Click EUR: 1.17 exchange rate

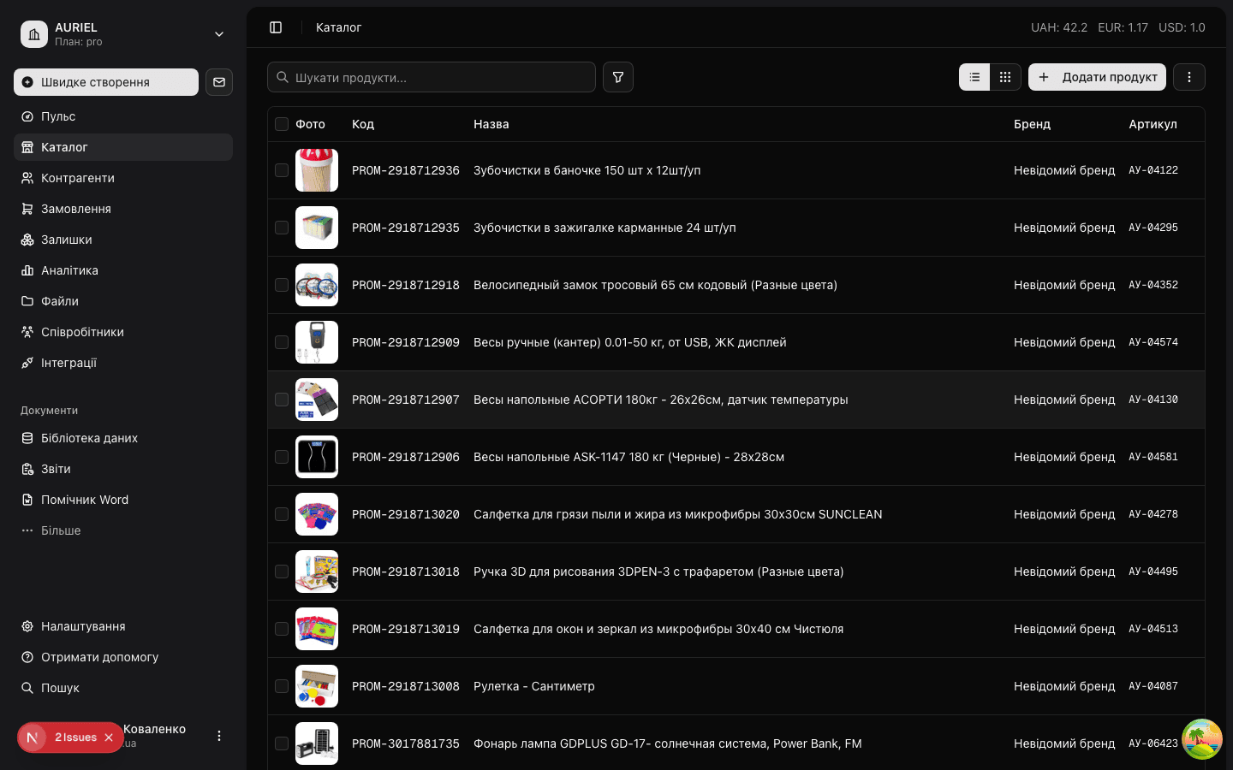(1123, 27)
